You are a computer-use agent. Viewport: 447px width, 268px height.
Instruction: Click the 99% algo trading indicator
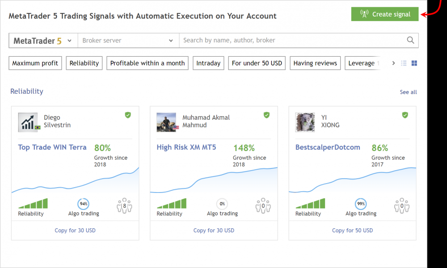point(361,204)
